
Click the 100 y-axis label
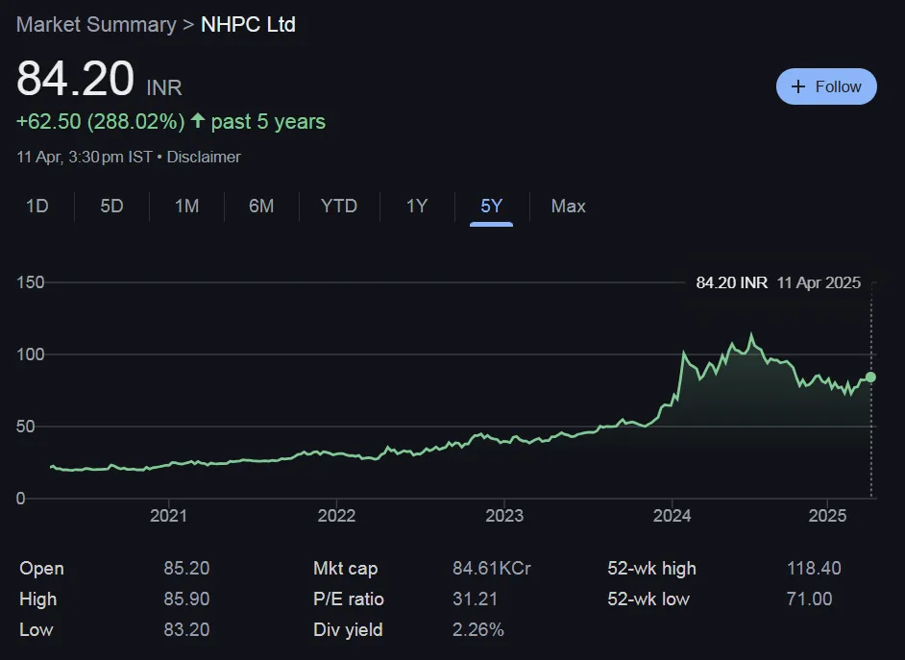point(31,354)
